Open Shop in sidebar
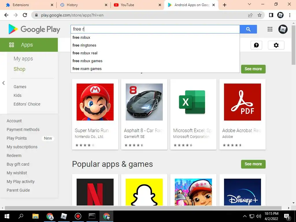Screen dimensions: 296x222 (19, 69)
